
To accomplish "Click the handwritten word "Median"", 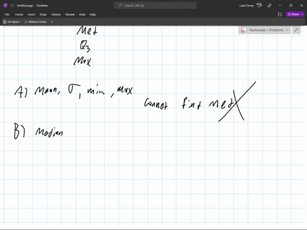I will pyautogui.click(x=49, y=132).
